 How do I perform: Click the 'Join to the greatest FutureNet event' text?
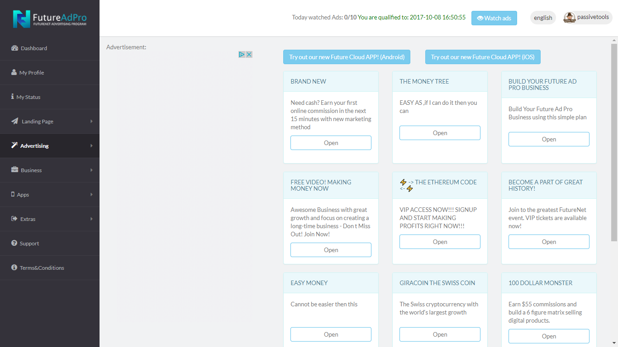click(547, 218)
